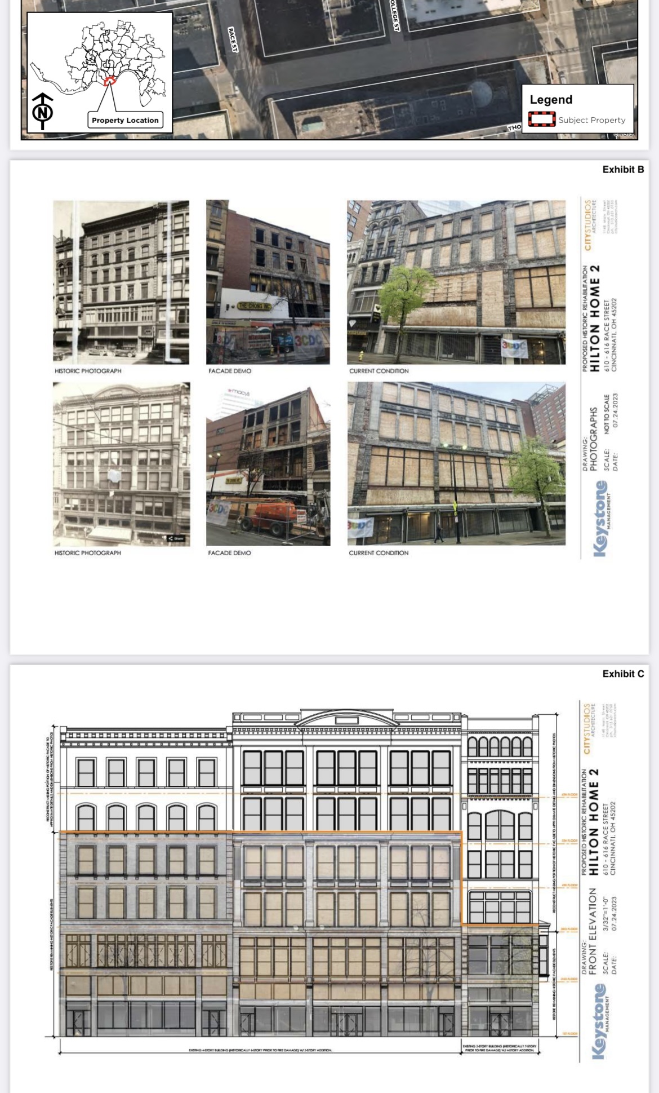Select the top "CURRENT CONDITION" caption
The width and height of the screenshot is (659, 1093).
[379, 371]
